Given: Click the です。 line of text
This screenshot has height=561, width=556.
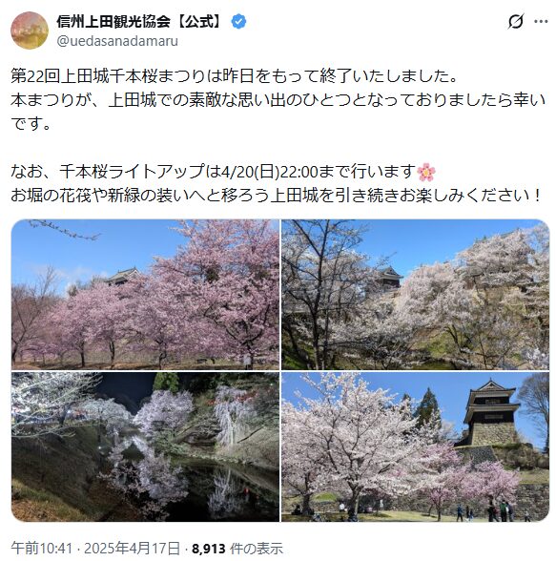Looking at the screenshot, I should pyautogui.click(x=31, y=124).
